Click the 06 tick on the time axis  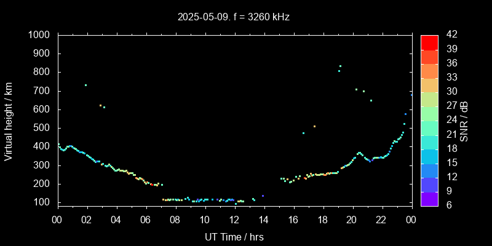click(146, 220)
